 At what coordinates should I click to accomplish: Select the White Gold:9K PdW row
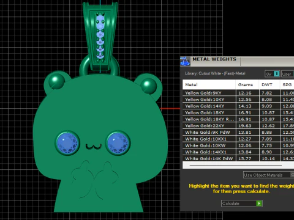click(x=238, y=132)
